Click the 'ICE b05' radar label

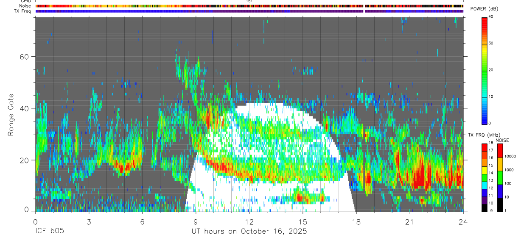(50, 231)
